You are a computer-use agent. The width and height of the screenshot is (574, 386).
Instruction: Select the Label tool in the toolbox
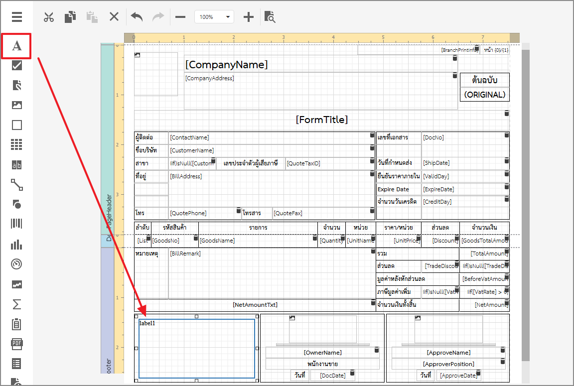pyautogui.click(x=17, y=46)
